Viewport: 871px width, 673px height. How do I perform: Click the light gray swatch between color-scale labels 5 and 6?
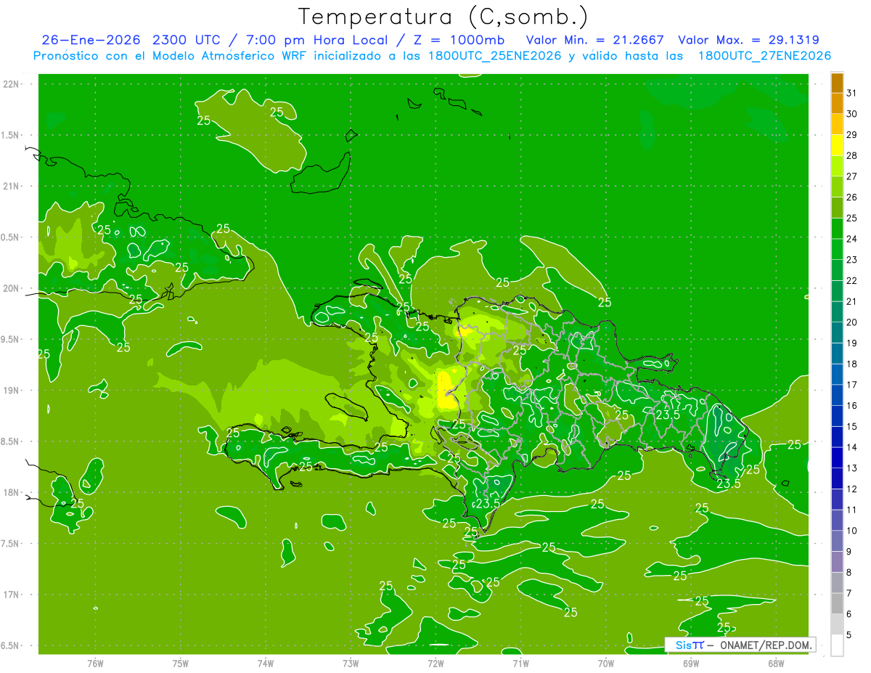point(838,624)
